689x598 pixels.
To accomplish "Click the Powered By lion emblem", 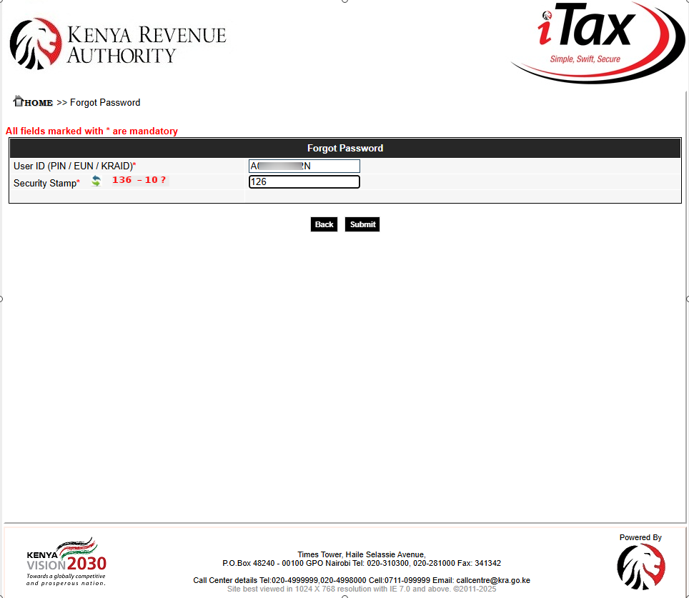I will (x=640, y=567).
